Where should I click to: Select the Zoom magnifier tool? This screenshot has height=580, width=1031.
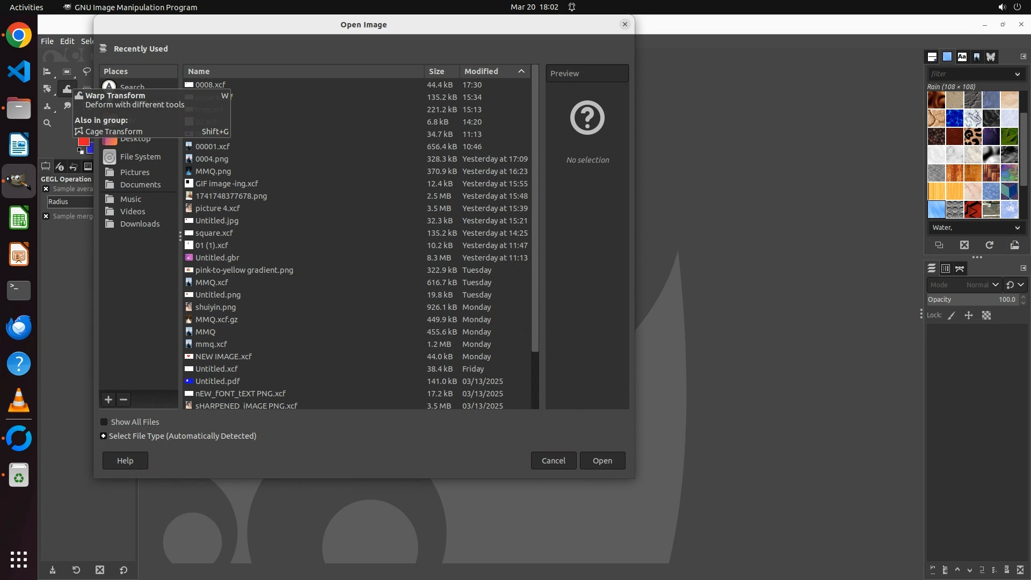(x=47, y=123)
